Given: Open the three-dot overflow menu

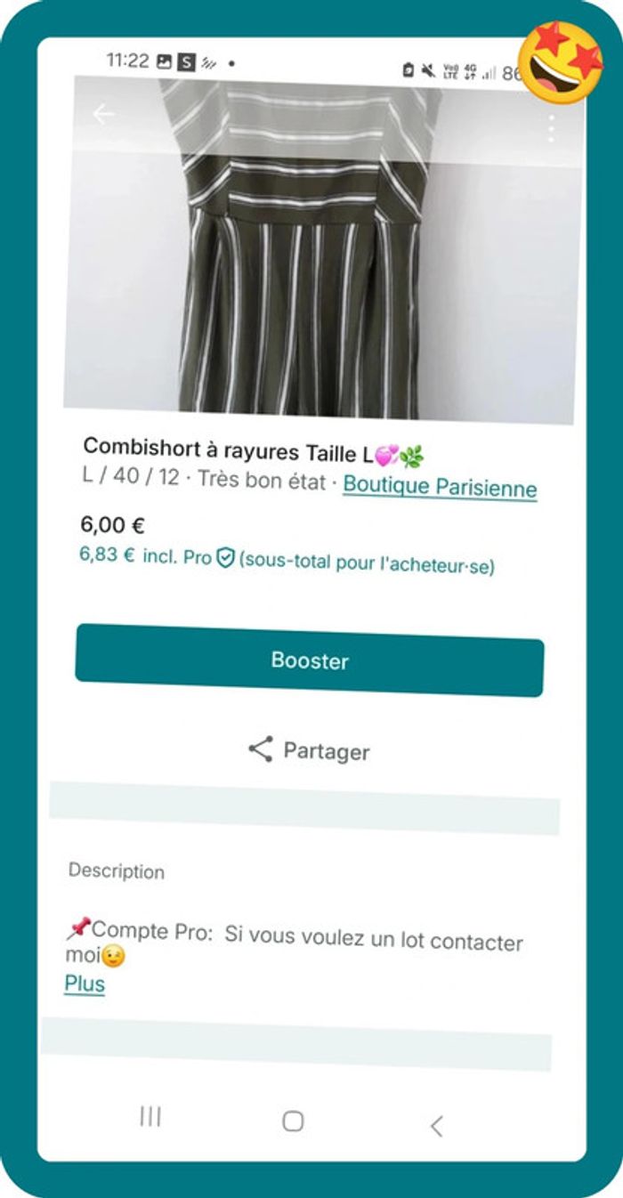Looking at the screenshot, I should (551, 129).
